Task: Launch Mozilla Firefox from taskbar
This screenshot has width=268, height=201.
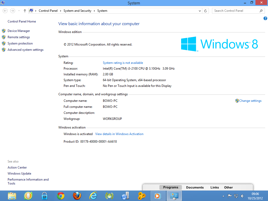Action: click(77, 196)
